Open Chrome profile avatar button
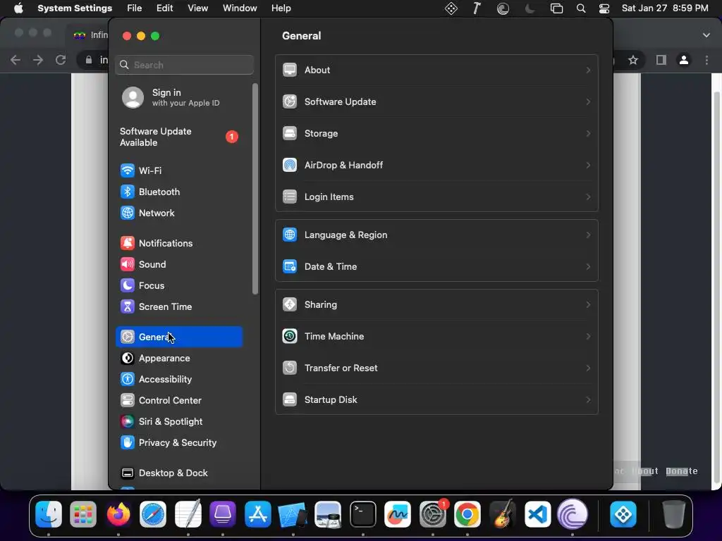Image resolution: width=722 pixels, height=541 pixels. point(684,60)
